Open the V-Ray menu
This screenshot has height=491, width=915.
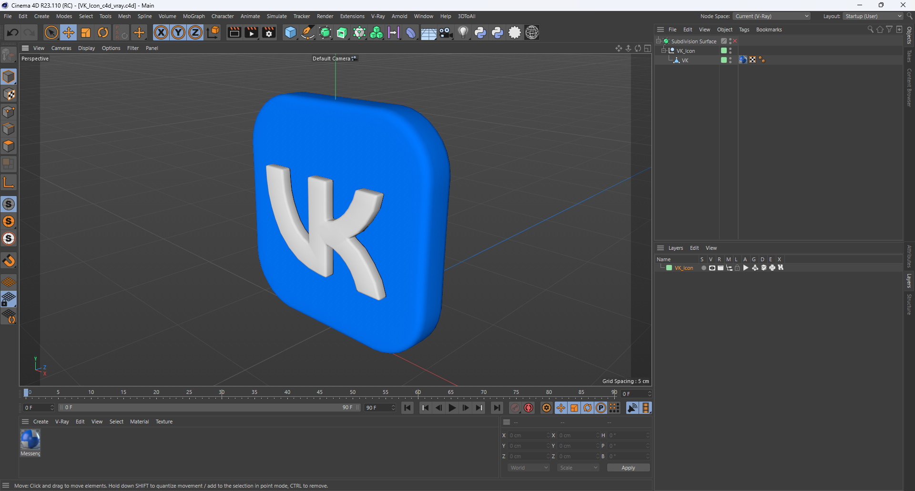point(378,16)
